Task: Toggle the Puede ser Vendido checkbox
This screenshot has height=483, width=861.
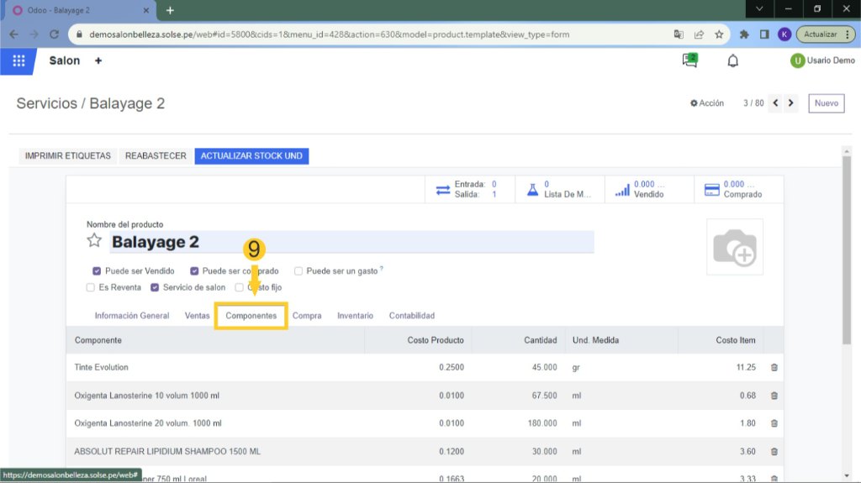Action: click(x=98, y=271)
